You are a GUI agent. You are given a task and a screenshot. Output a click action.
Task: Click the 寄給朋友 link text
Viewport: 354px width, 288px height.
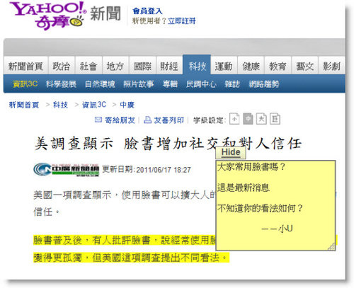point(120,120)
